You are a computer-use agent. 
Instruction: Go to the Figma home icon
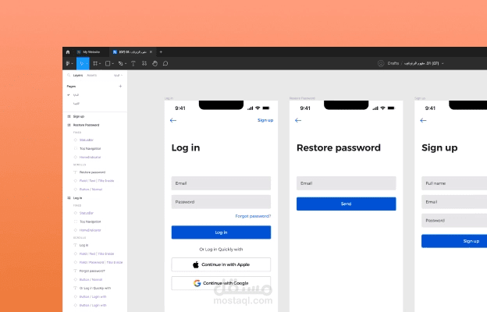68,51
